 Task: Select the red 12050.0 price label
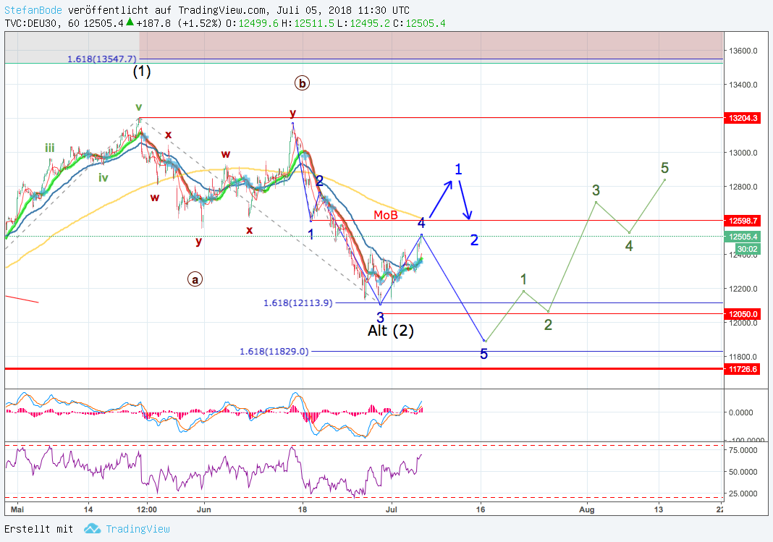pos(743,314)
